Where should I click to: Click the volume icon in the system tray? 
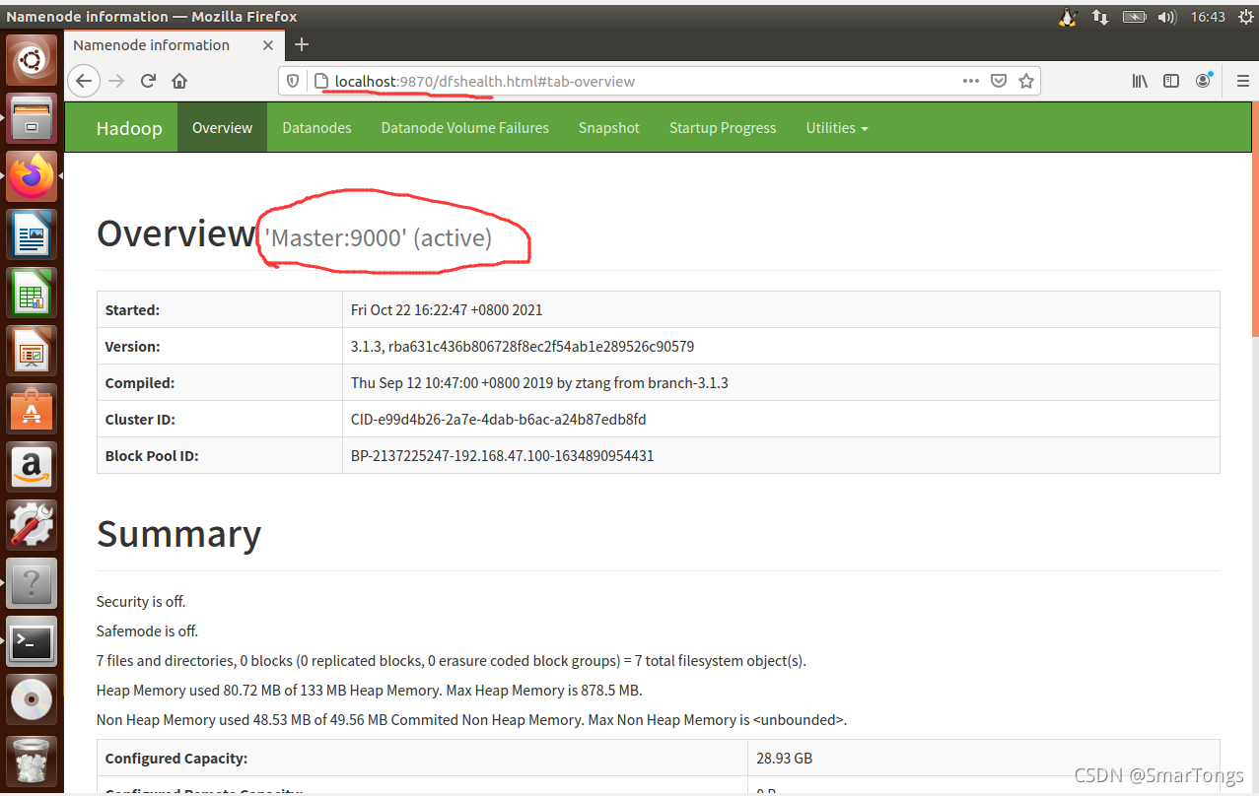click(1167, 16)
